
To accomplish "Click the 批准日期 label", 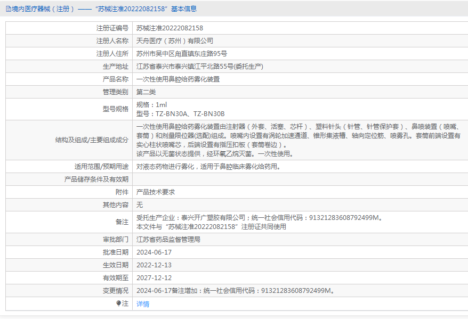I will 116,252.
